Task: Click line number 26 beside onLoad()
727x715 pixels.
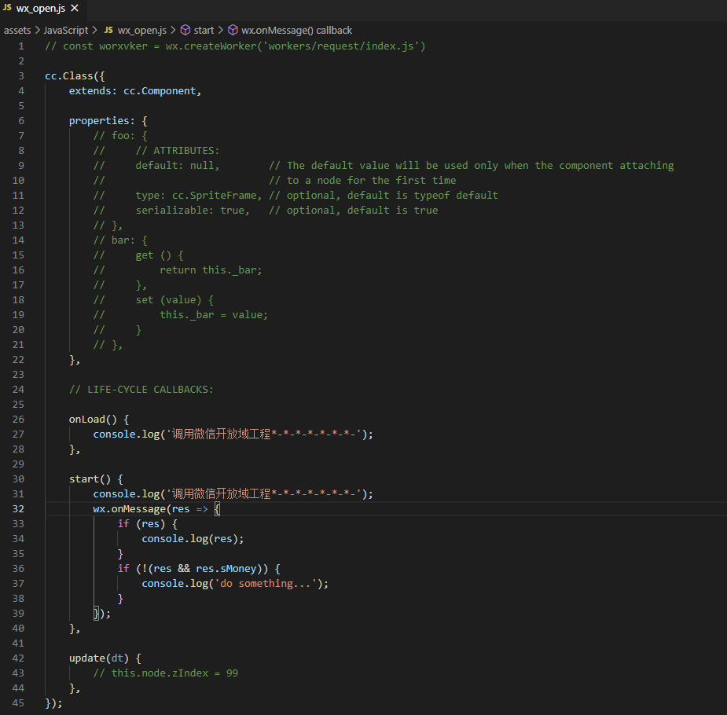Action: (x=18, y=419)
